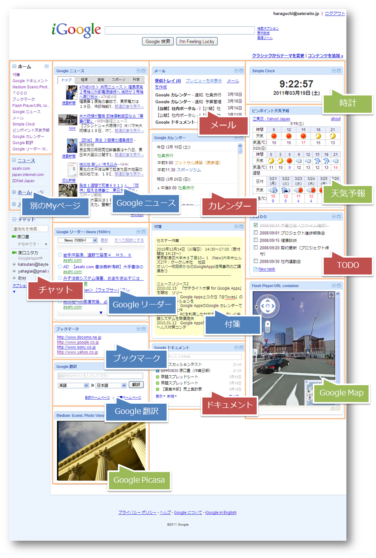
Task: Click the New task page icon
Action: (x=255, y=269)
